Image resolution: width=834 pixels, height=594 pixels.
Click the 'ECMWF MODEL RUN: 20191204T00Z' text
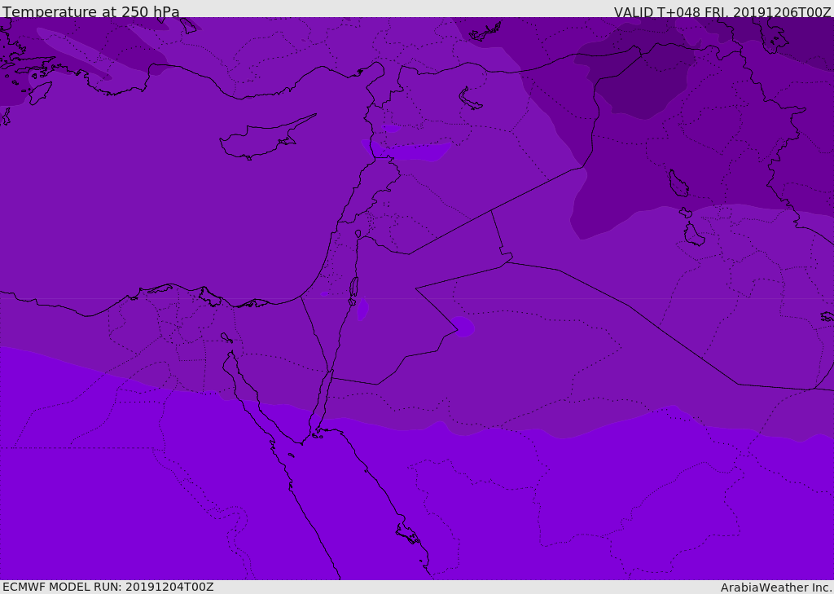pyautogui.click(x=108, y=587)
